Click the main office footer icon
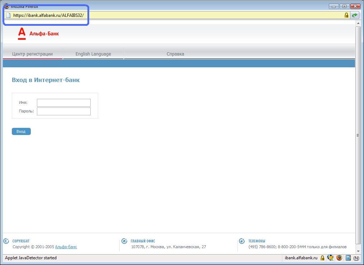 point(124,241)
